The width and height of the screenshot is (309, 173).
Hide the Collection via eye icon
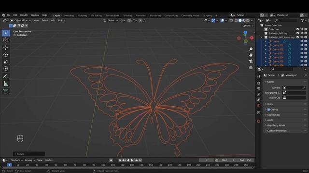[x=301, y=29]
